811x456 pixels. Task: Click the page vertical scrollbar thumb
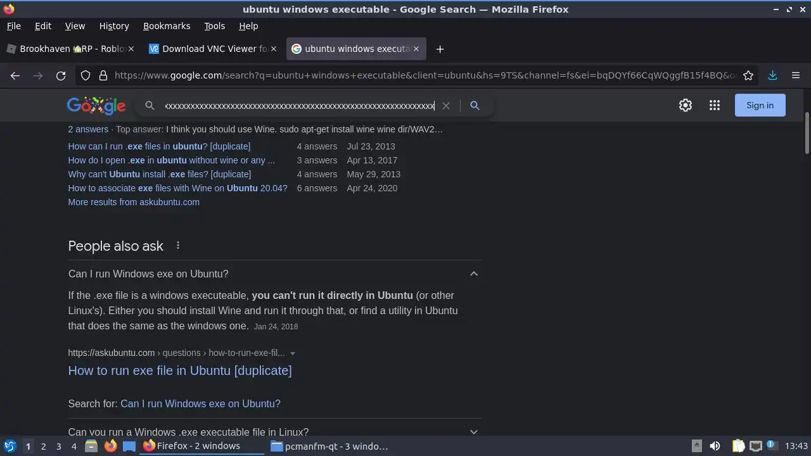tap(807, 133)
